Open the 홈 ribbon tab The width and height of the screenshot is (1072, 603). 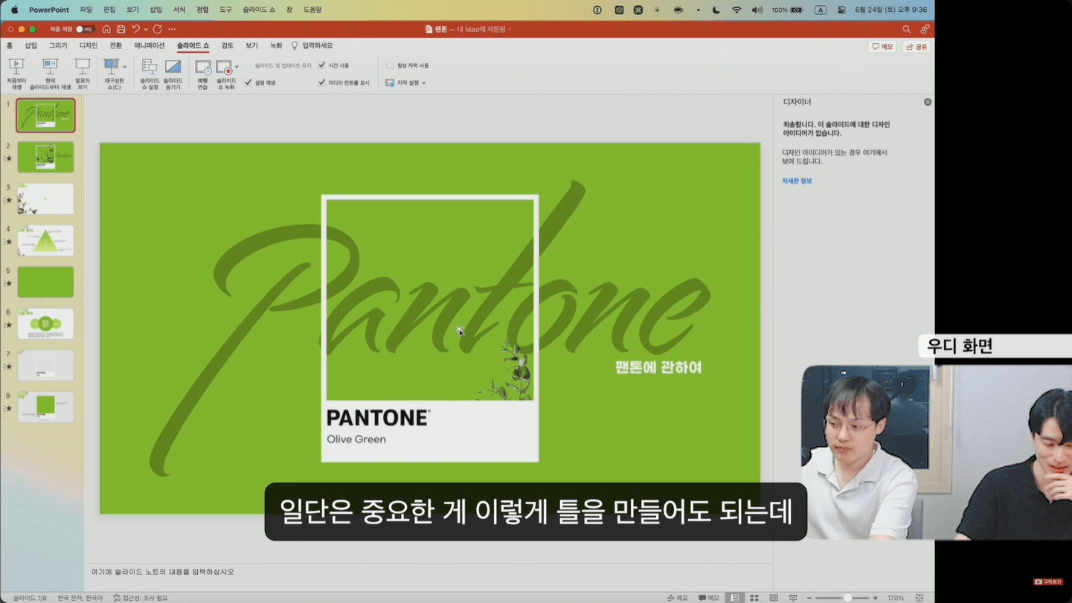(x=10, y=46)
